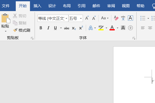Image resolution: width=155 pixels, height=103 pixels.
Task: Expand the font size dropdown arrow
Action: tap(81, 18)
